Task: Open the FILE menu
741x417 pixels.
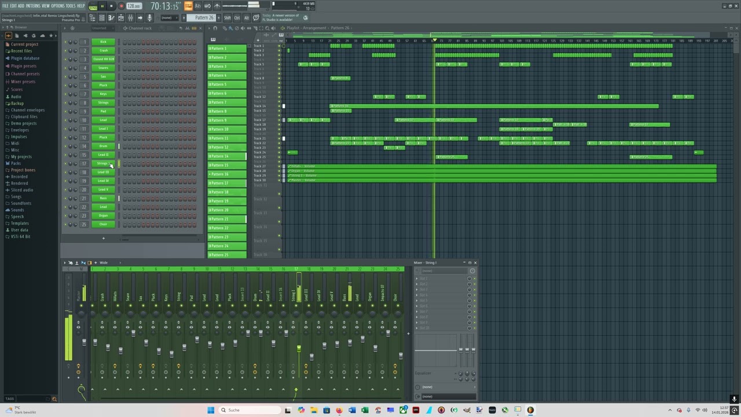Action: pos(5,6)
